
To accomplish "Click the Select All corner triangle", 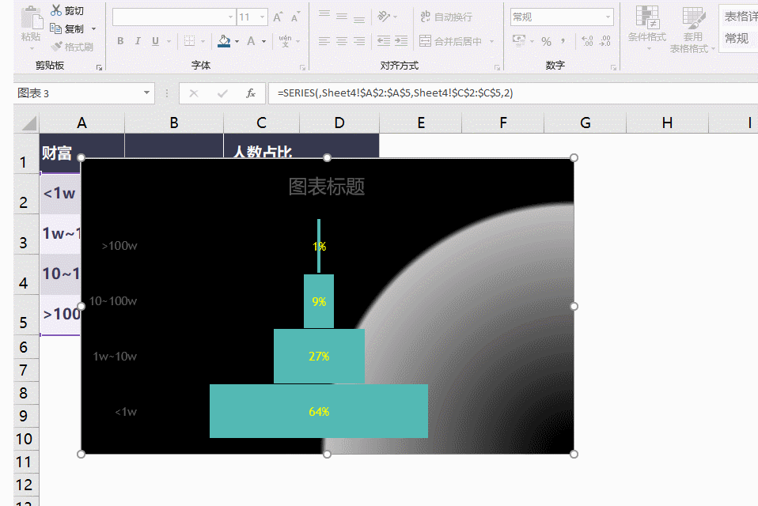I will click(x=29, y=123).
